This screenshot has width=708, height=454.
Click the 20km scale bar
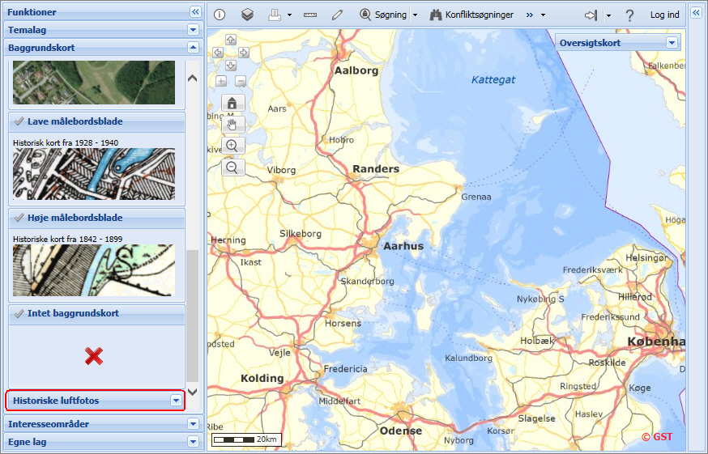click(246, 439)
